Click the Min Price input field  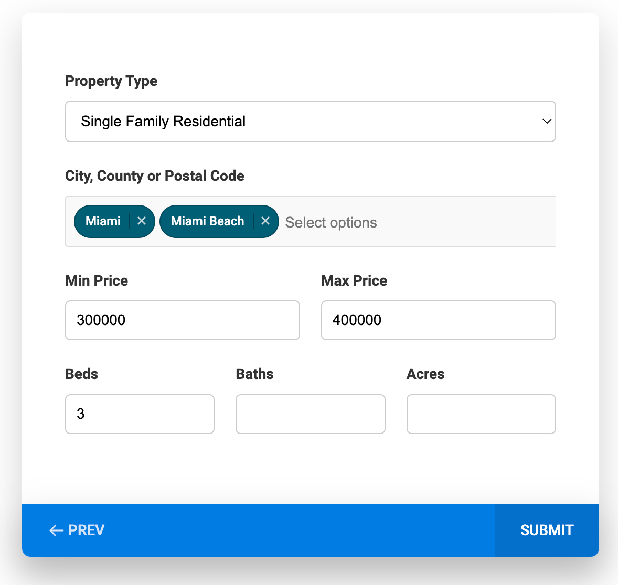182,320
